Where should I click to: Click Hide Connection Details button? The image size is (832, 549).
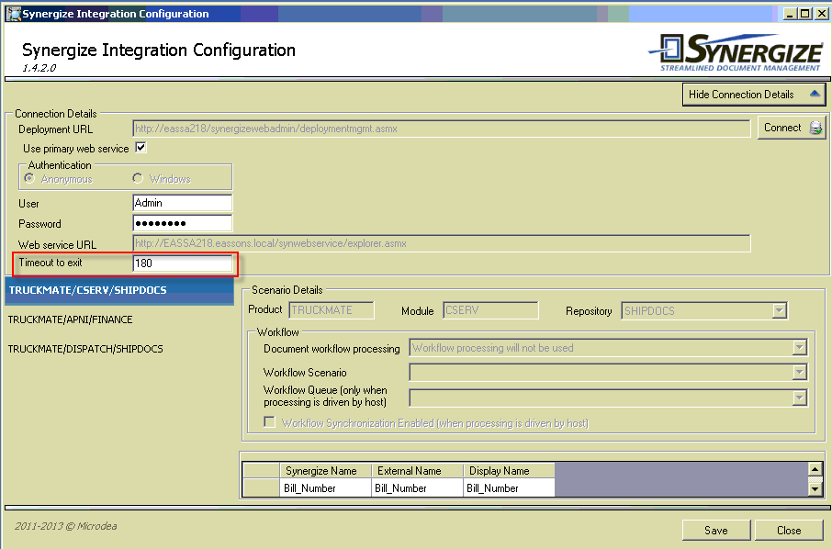click(753, 95)
